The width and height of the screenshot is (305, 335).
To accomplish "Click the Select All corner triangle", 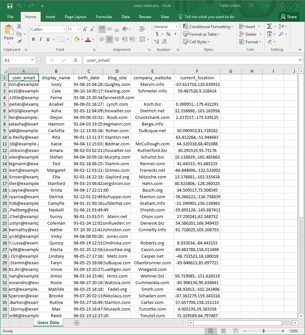I will pos(5,71).
